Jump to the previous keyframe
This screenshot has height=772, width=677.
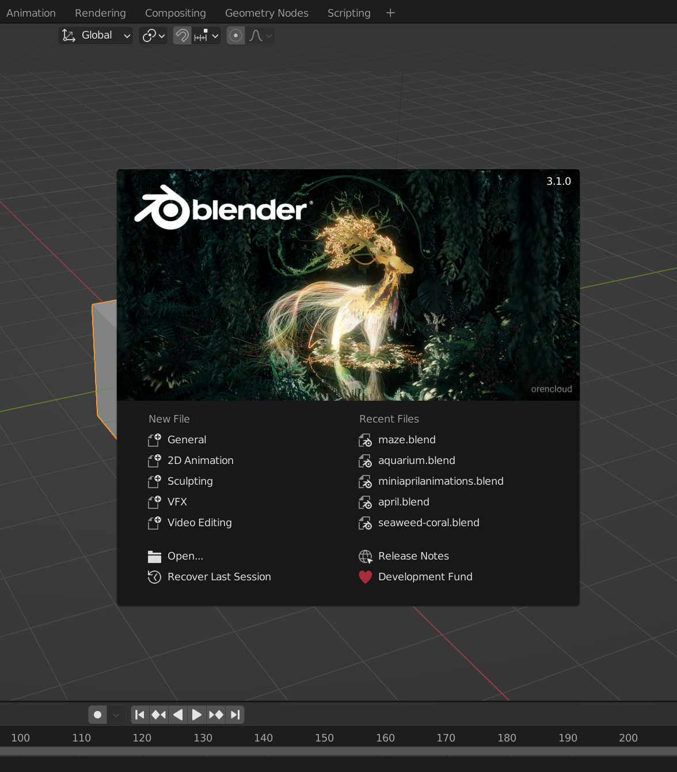[158, 714]
